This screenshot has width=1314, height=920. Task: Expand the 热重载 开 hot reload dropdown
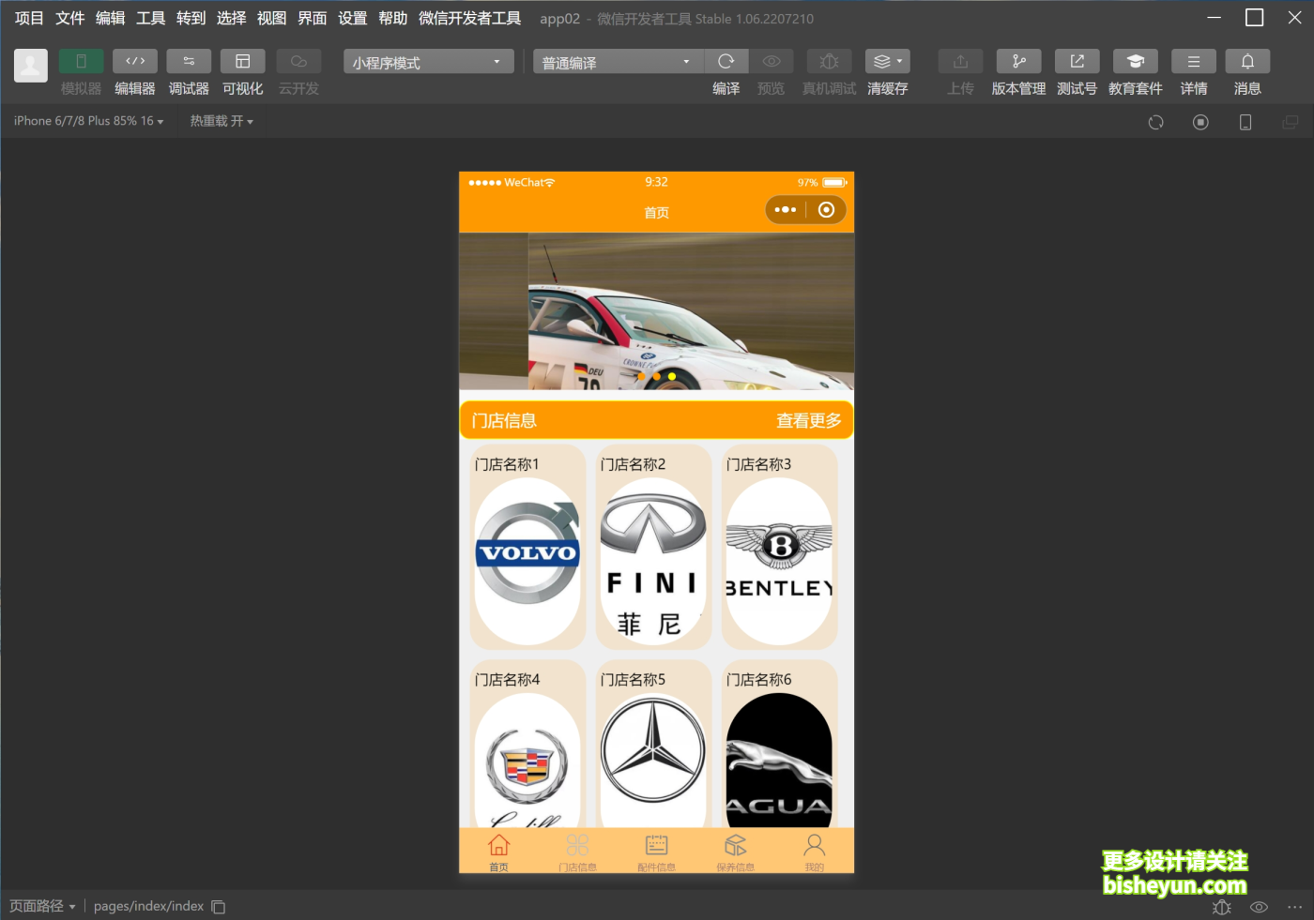222,121
